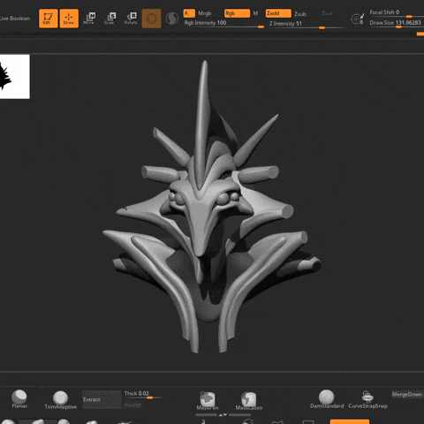Choose the TrimAdaptive brush
This screenshot has width=424, height=424.
coord(61,400)
